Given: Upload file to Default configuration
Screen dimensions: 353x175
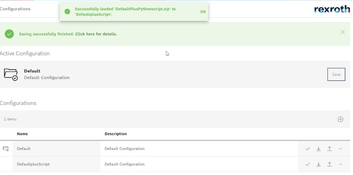Looking at the screenshot, I should tap(329, 149).
